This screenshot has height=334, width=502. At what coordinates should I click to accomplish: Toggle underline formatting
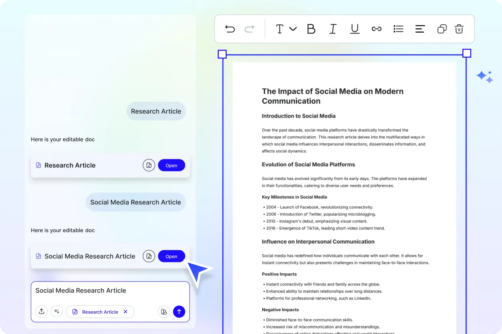click(x=355, y=29)
